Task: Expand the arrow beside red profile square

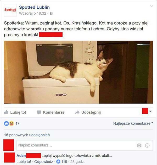Action: click(150, 111)
